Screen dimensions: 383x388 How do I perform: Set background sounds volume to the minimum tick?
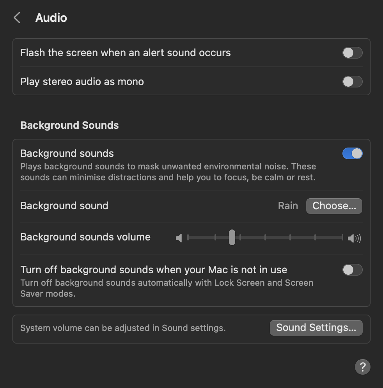coord(188,237)
